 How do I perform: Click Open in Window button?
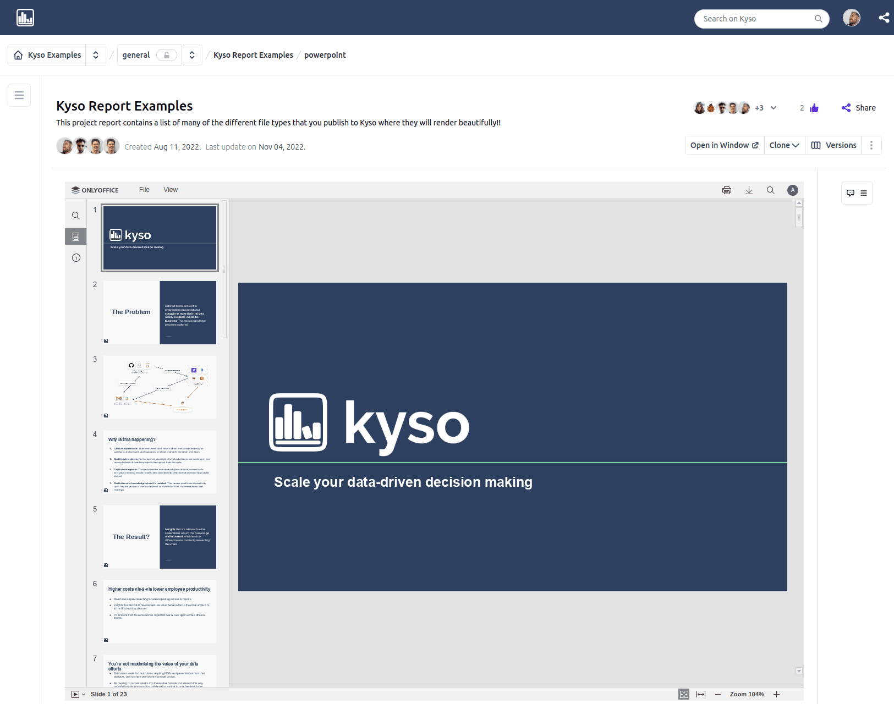click(725, 145)
